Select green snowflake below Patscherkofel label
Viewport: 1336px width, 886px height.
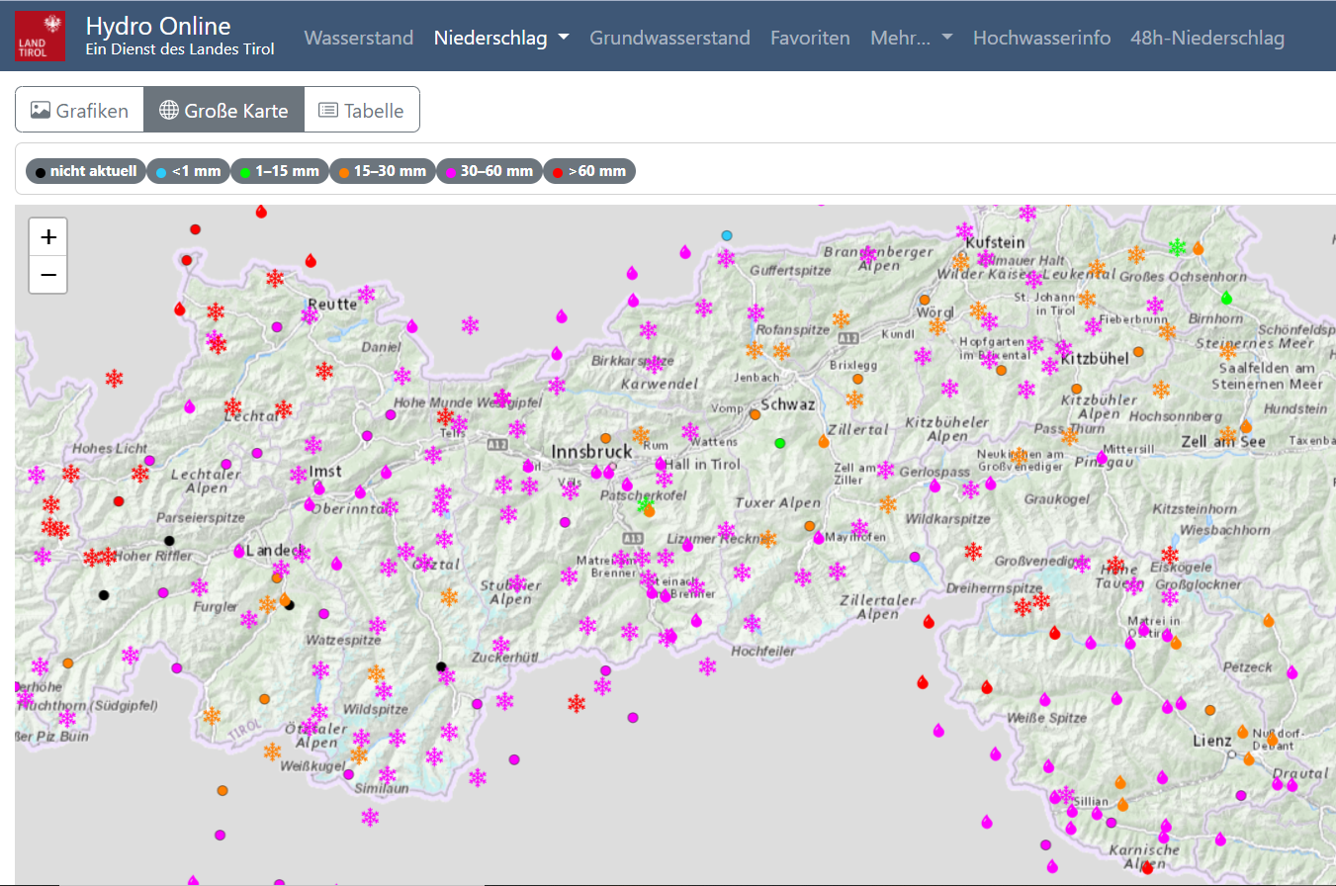[x=645, y=505]
